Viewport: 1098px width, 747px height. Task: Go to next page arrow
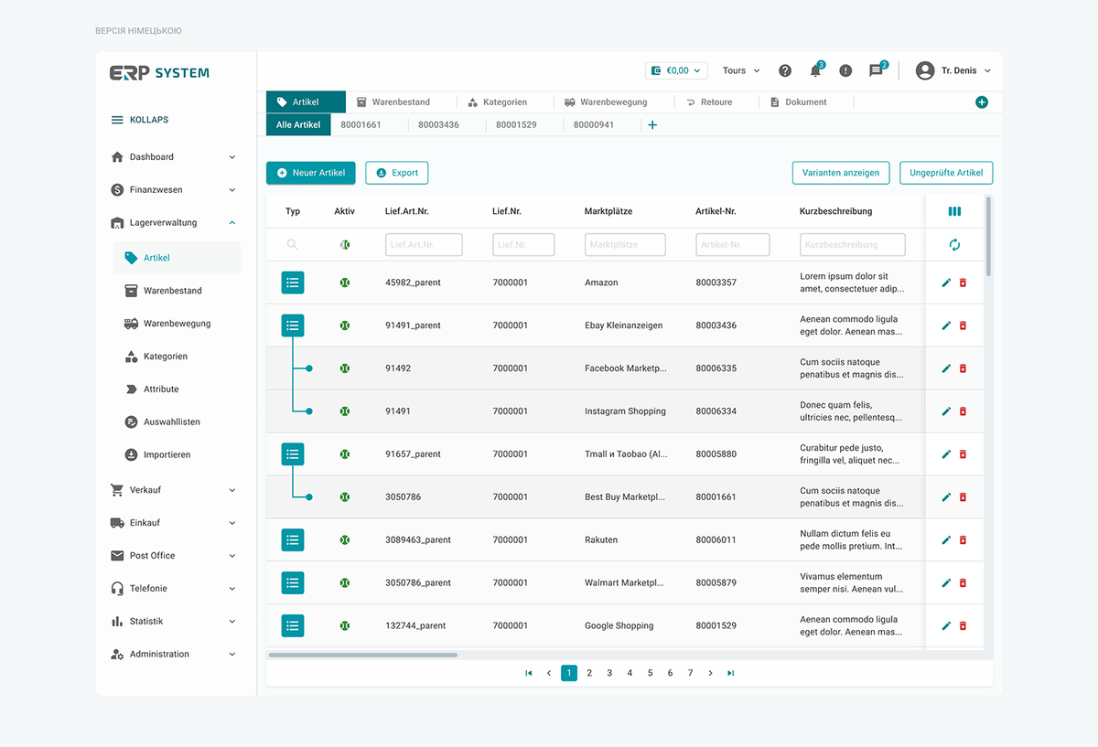(710, 673)
